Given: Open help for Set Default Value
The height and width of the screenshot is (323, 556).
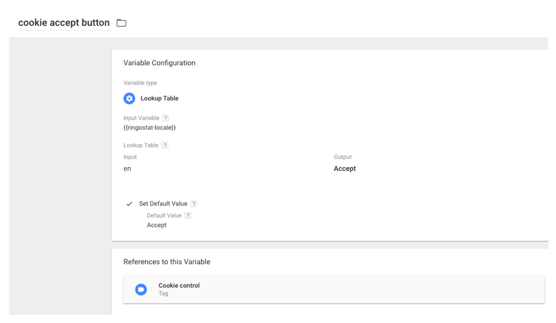Looking at the screenshot, I should [194, 204].
